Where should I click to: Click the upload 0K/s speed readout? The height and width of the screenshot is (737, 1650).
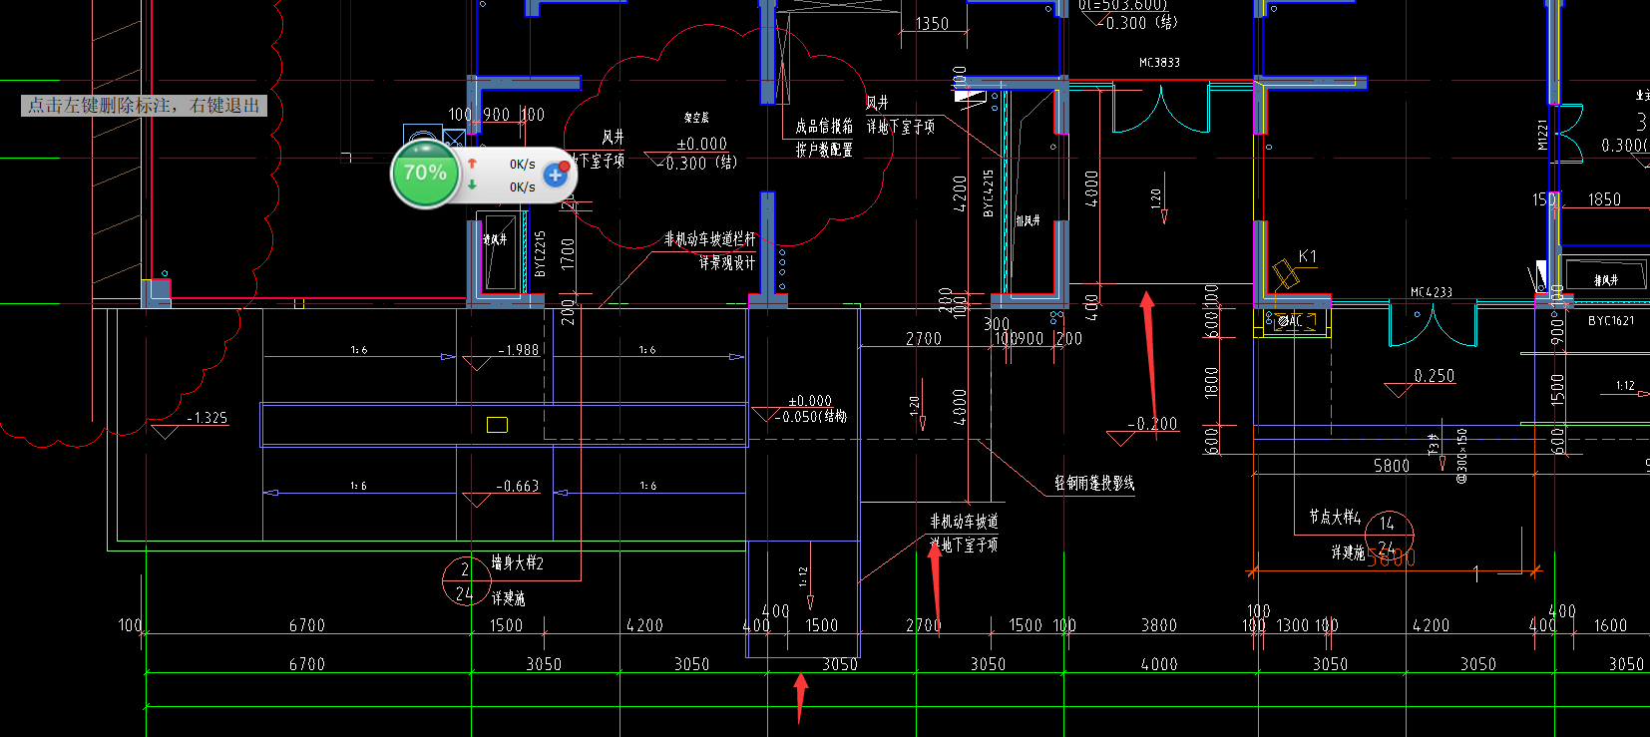pyautogui.click(x=523, y=165)
